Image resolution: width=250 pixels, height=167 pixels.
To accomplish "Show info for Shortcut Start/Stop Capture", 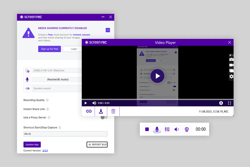I will pyautogui.click(x=60, y=128).
